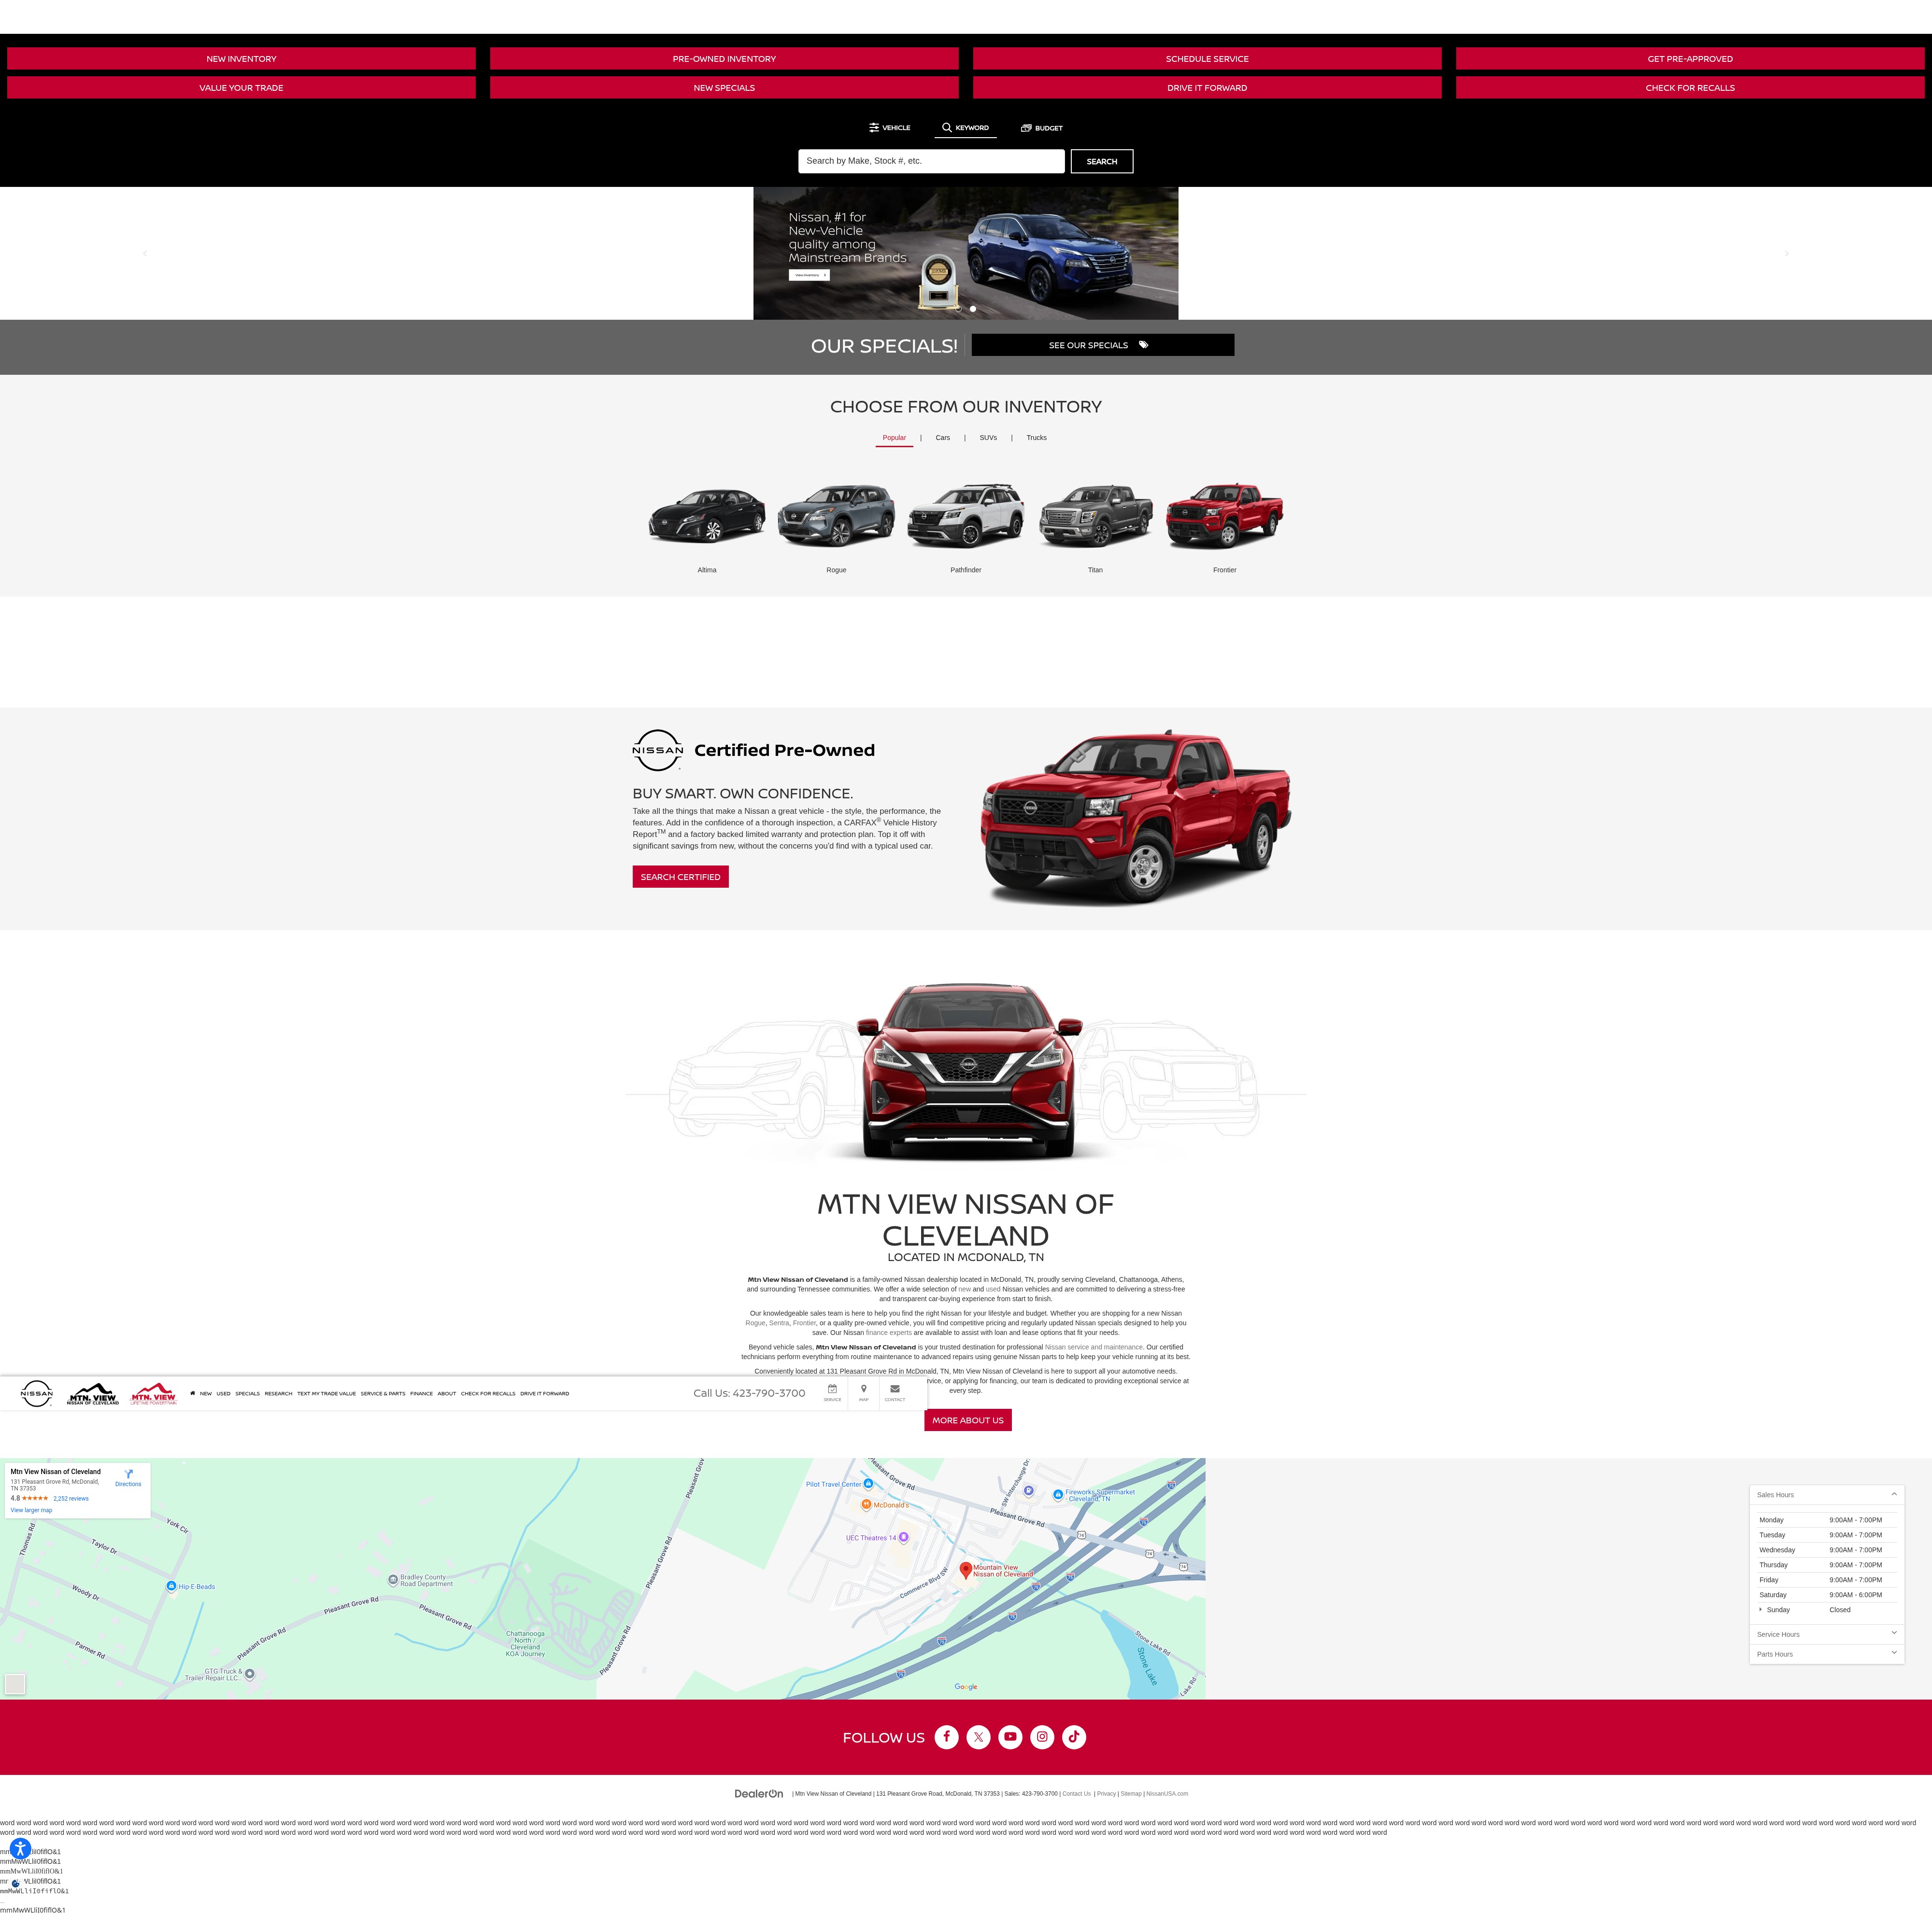Open the X (Twitter) social icon
Image resolution: width=1932 pixels, height=1915 pixels.
point(978,1737)
